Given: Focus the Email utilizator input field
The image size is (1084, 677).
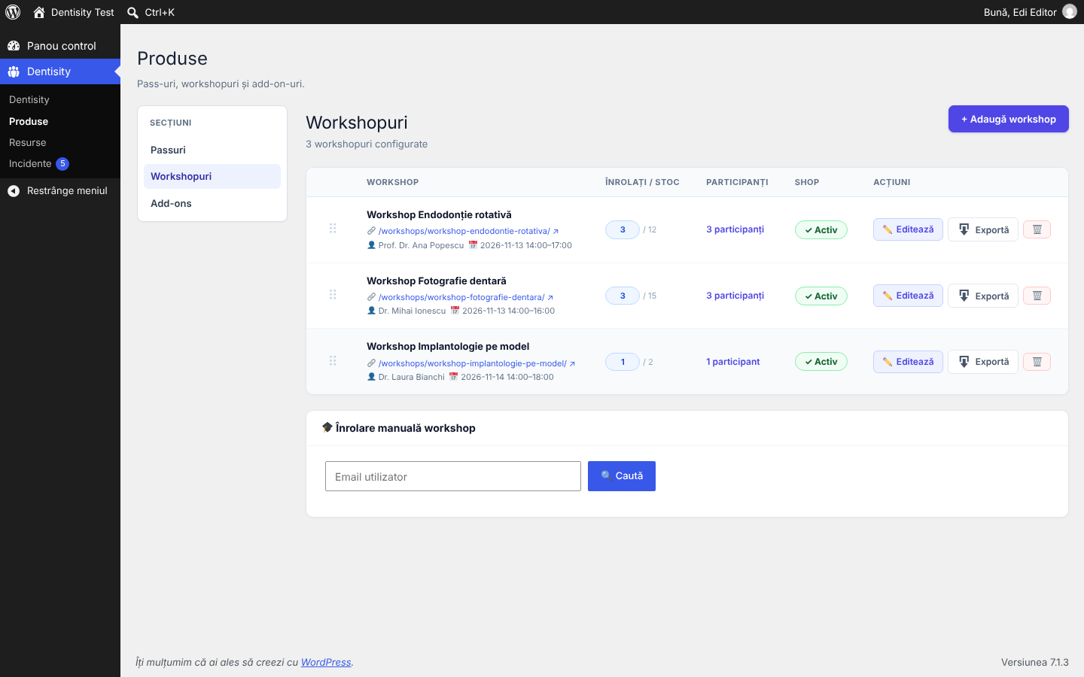Looking at the screenshot, I should (x=453, y=476).
